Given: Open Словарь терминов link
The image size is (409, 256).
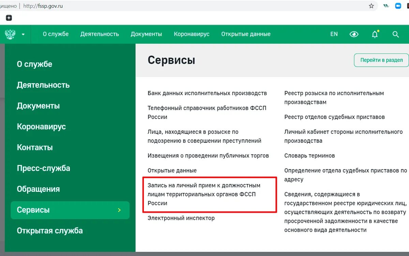Looking at the screenshot, I should click(309, 156).
